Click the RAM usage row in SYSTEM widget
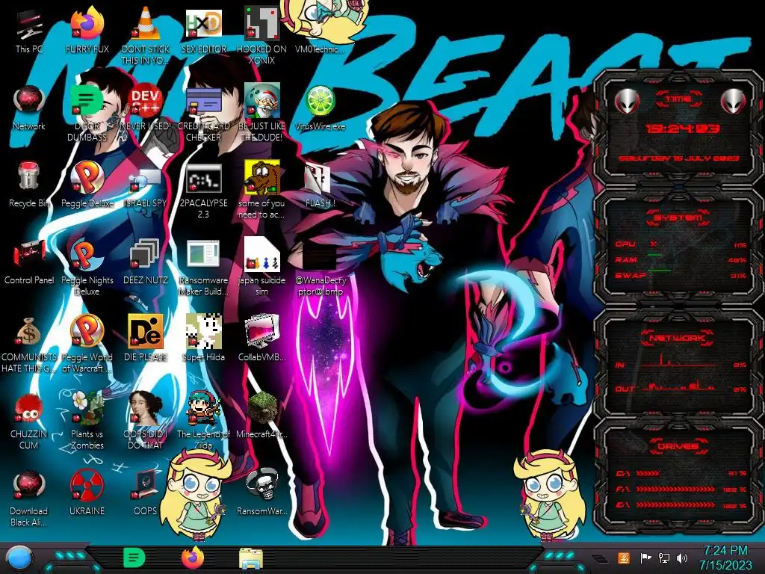The height and width of the screenshot is (574, 765). (681, 259)
